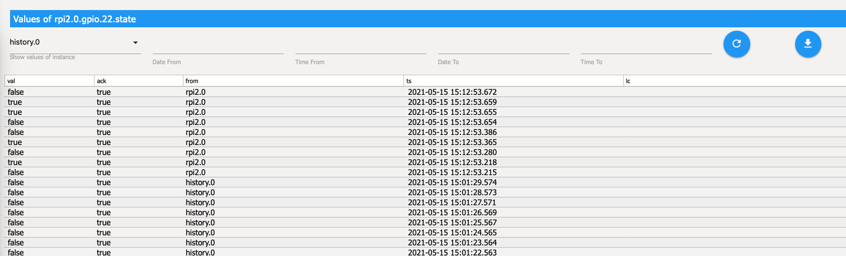Select timestamp 2021-05-15 15:01:29.574
Screen dimensions: 846x256
pos(452,182)
